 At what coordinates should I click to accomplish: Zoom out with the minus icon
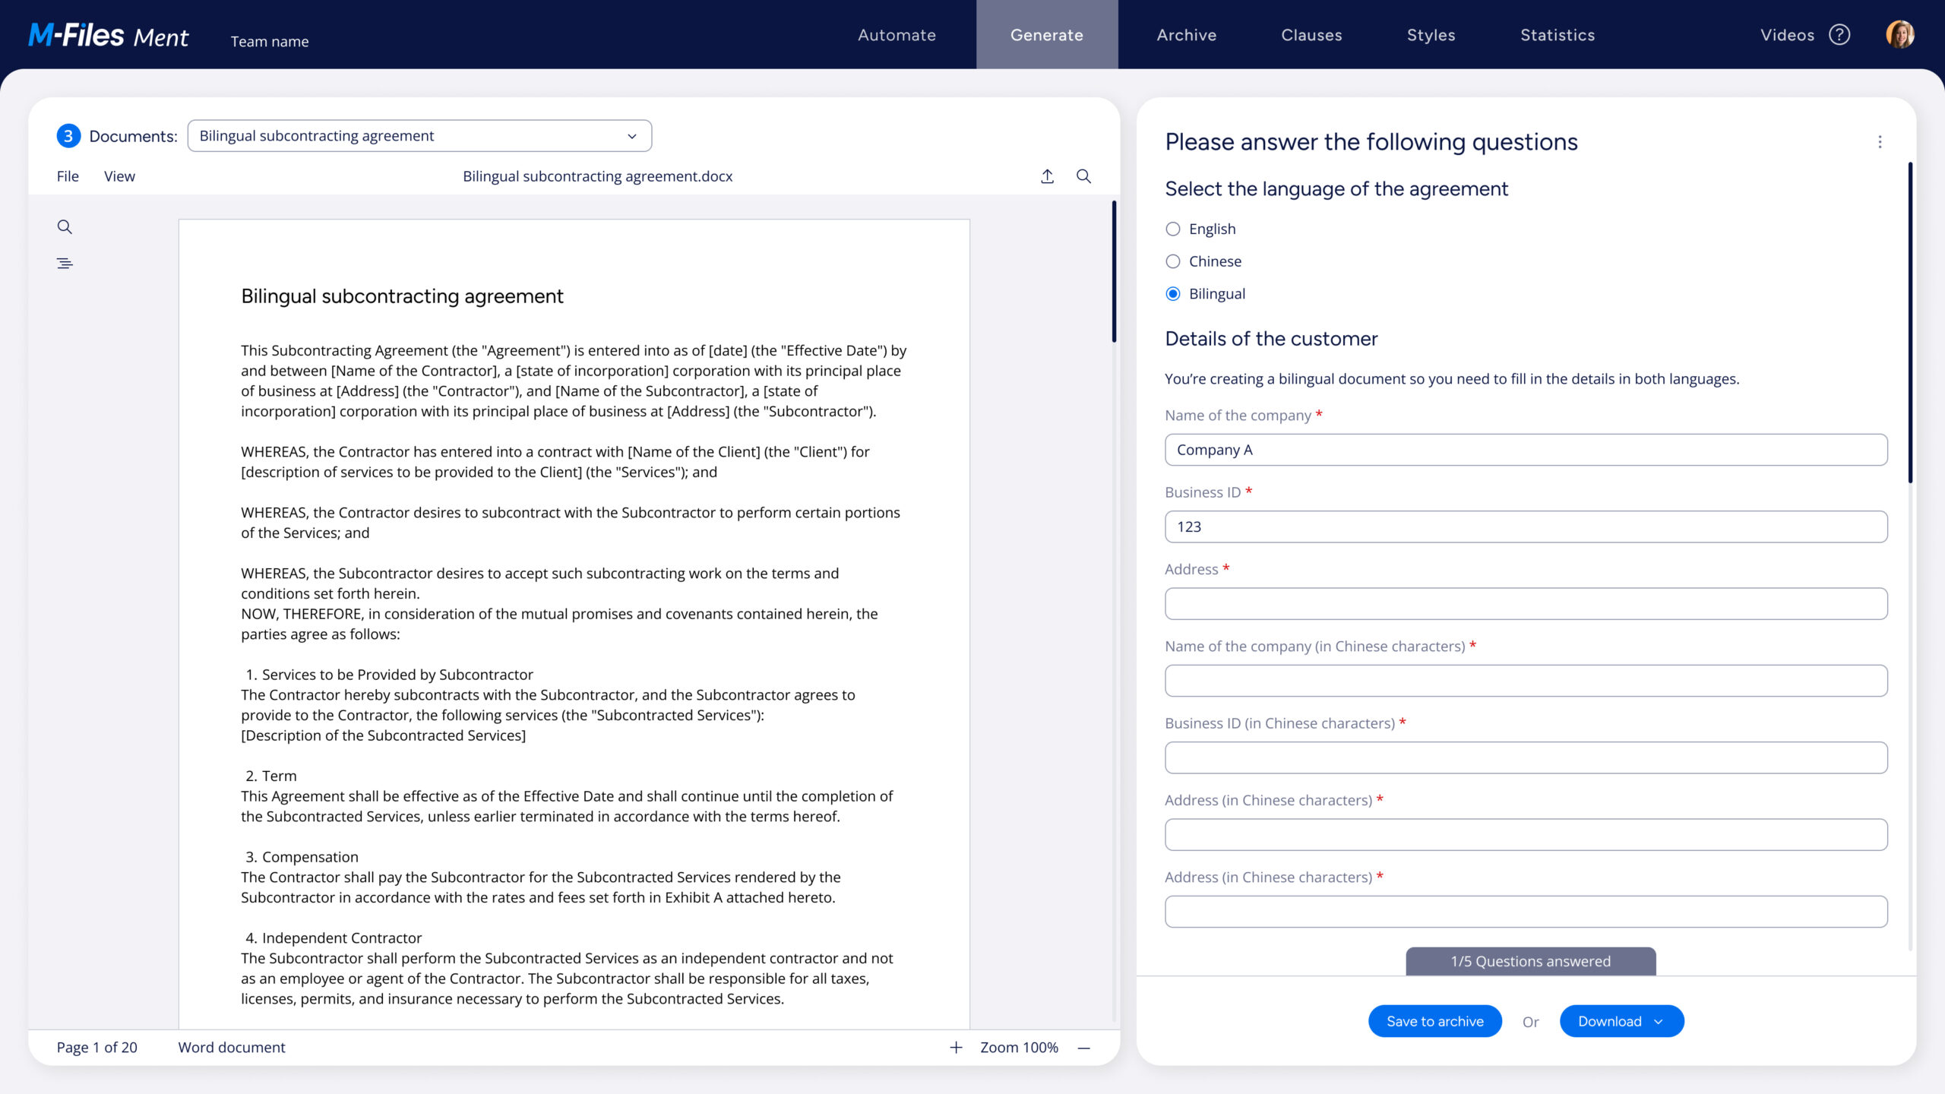pyautogui.click(x=1084, y=1048)
